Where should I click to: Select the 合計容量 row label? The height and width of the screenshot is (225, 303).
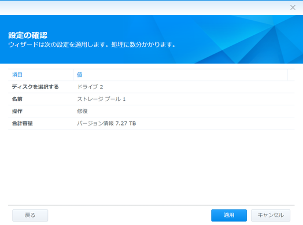tap(23, 123)
